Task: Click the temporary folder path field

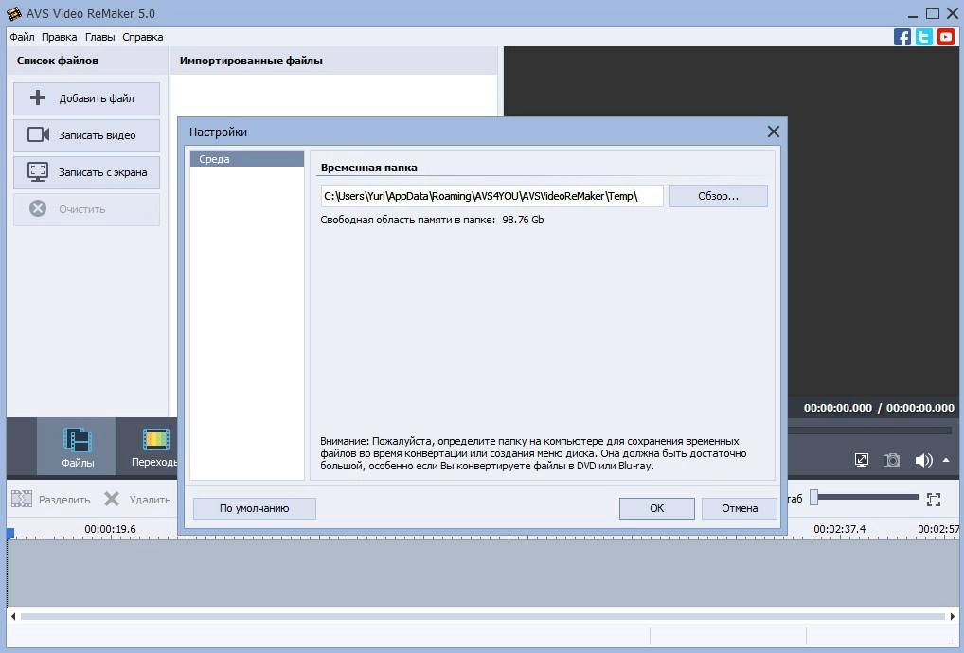Action: (491, 196)
